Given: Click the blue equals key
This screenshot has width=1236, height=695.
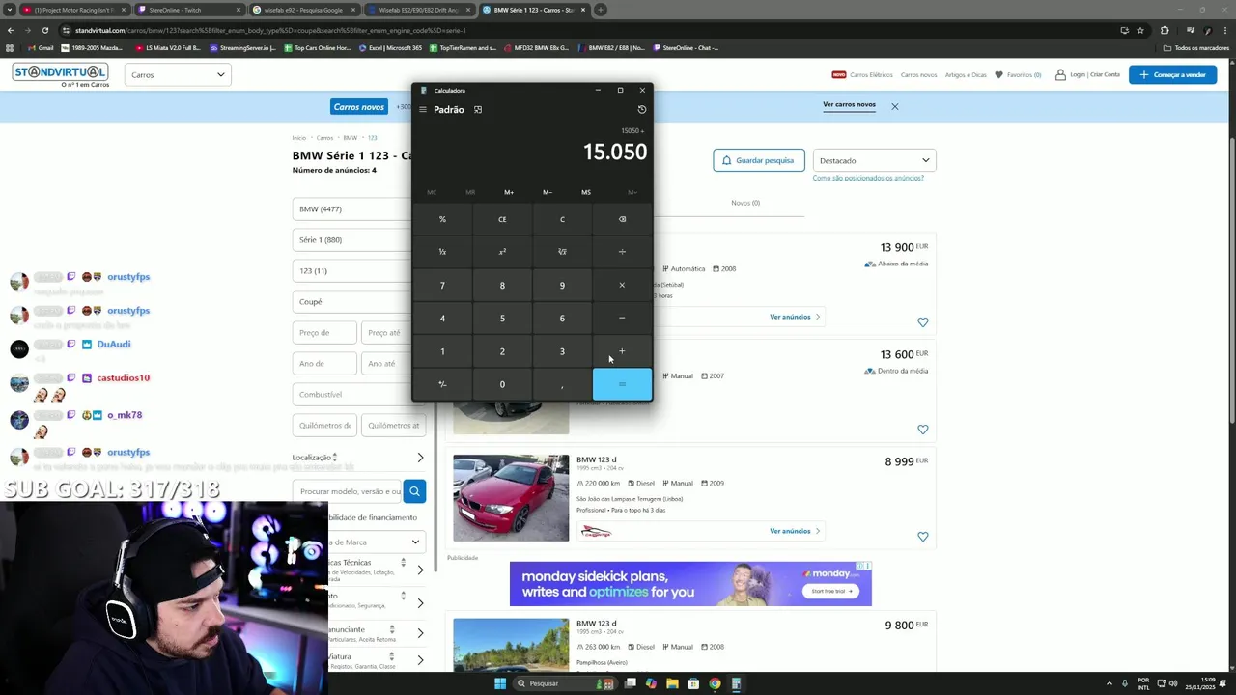Looking at the screenshot, I should pos(622,384).
